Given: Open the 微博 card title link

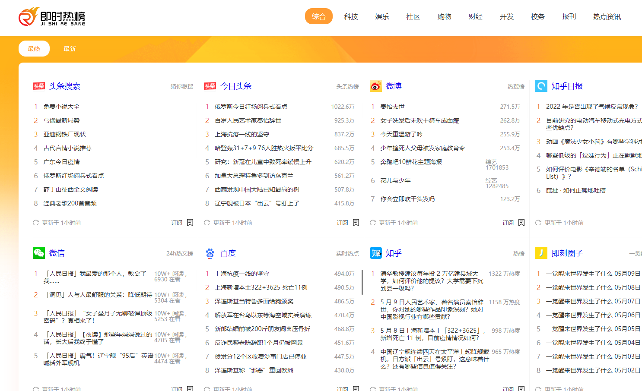Looking at the screenshot, I should click(394, 86).
